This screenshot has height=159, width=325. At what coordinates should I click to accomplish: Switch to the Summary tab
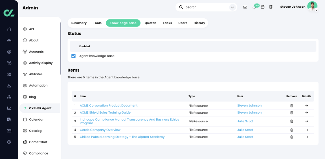coord(78,23)
